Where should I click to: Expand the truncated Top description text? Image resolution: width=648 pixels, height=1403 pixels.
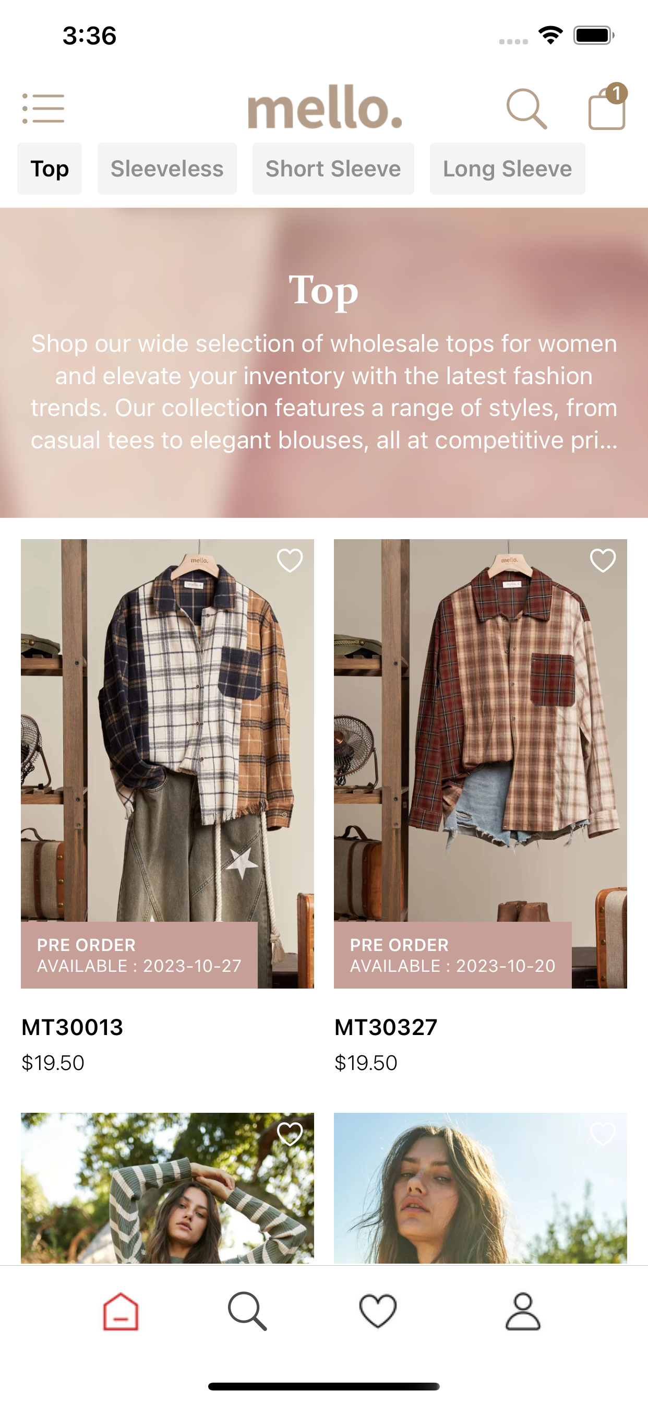(x=324, y=391)
